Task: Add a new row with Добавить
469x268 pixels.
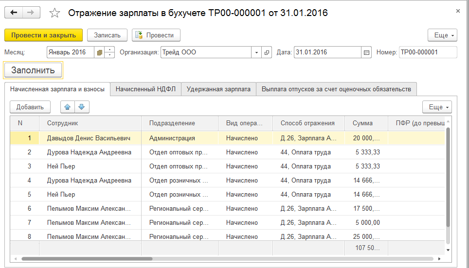Action: click(x=30, y=107)
